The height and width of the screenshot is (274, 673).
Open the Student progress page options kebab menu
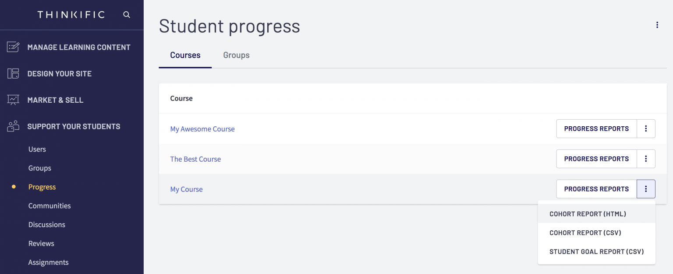(x=657, y=25)
